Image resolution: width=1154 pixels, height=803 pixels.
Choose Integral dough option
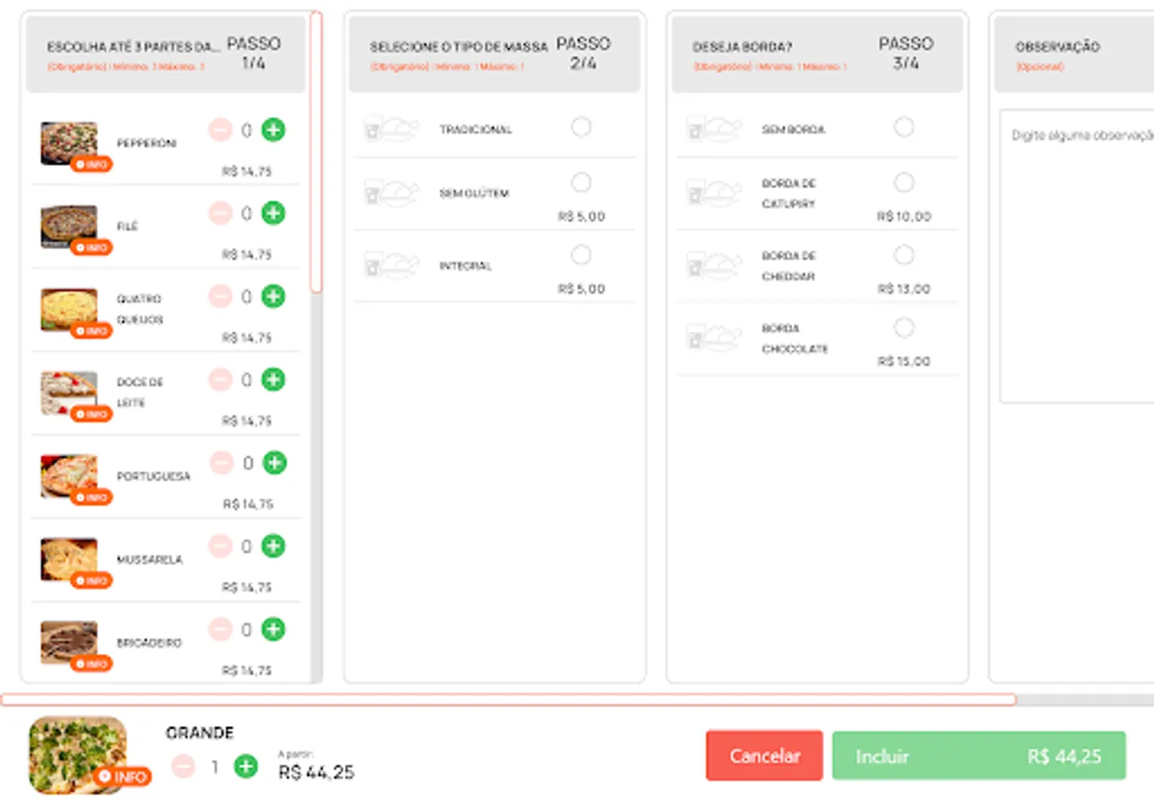[x=581, y=256]
